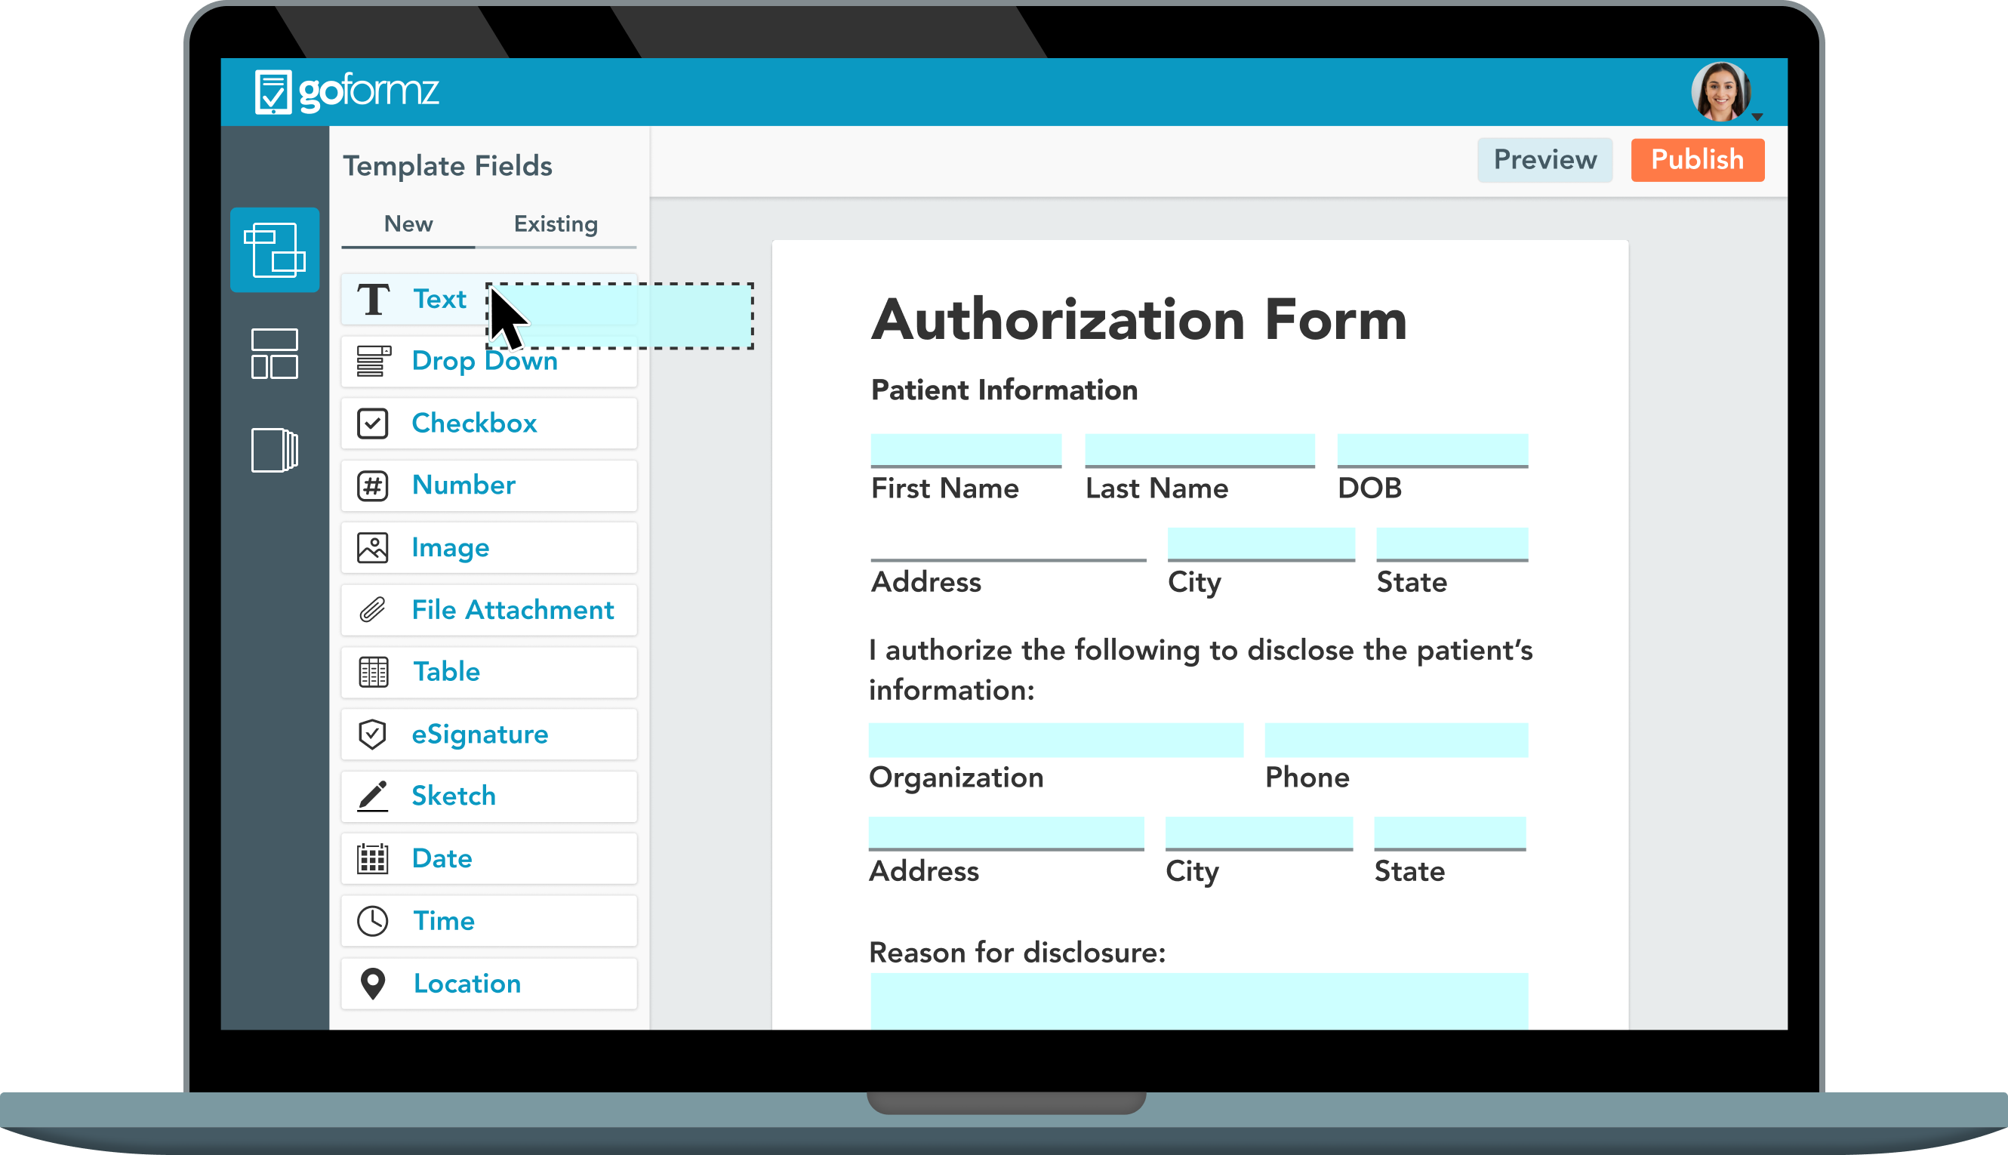Select the eSignature field type icon
This screenshot has width=2008, height=1155.
pyautogui.click(x=374, y=733)
